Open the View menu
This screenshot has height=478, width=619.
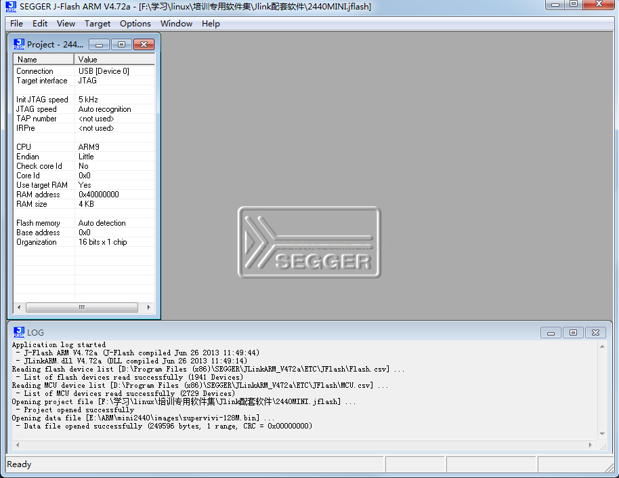click(x=66, y=23)
